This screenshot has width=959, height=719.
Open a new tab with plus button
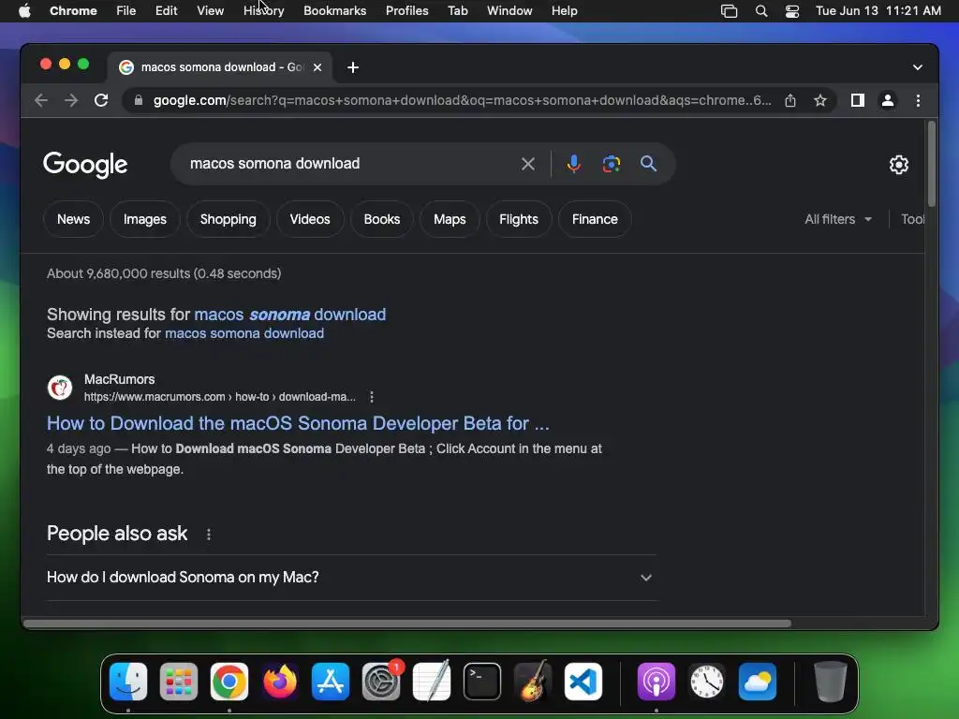pos(353,67)
